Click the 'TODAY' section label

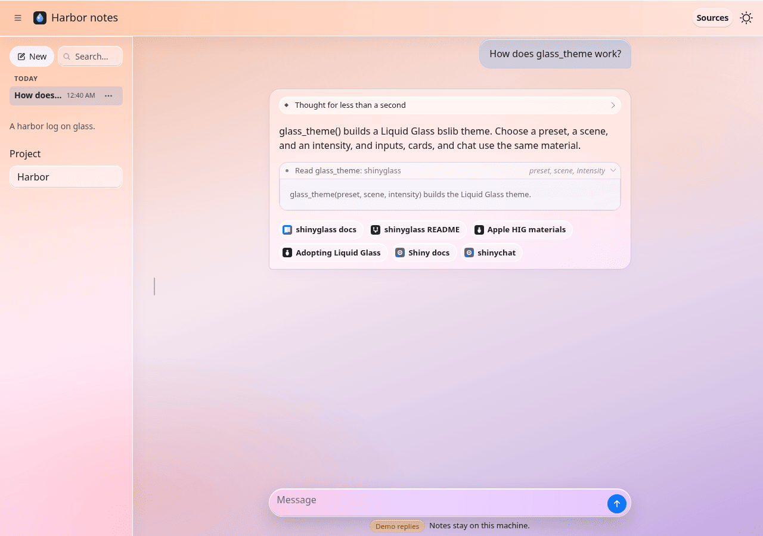coord(26,79)
